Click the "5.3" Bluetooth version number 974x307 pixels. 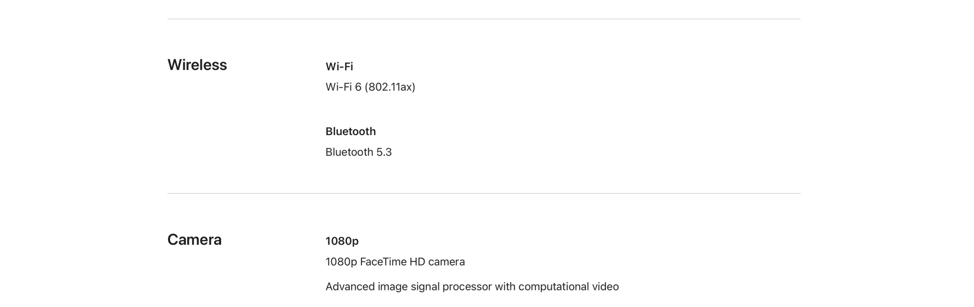click(x=384, y=152)
